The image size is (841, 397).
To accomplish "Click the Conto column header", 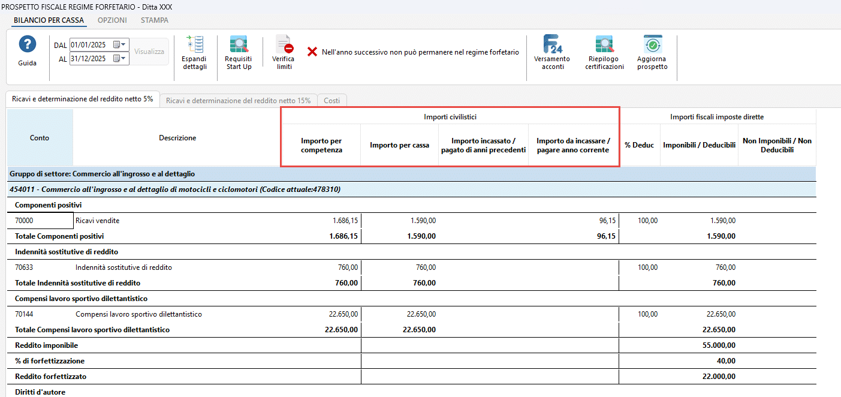I will [x=40, y=137].
